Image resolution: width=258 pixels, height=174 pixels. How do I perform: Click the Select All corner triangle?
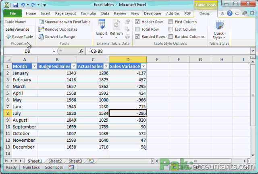tap(8, 60)
